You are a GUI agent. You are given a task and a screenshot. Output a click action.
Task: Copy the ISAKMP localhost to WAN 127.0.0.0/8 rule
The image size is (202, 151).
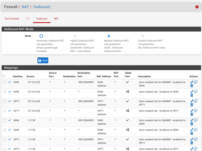(196, 82)
